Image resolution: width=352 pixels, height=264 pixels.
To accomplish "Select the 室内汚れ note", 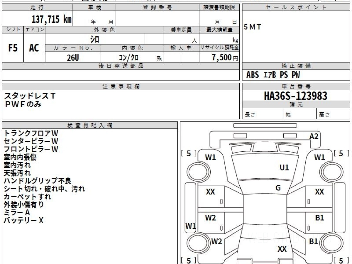I will tap(17, 165).
